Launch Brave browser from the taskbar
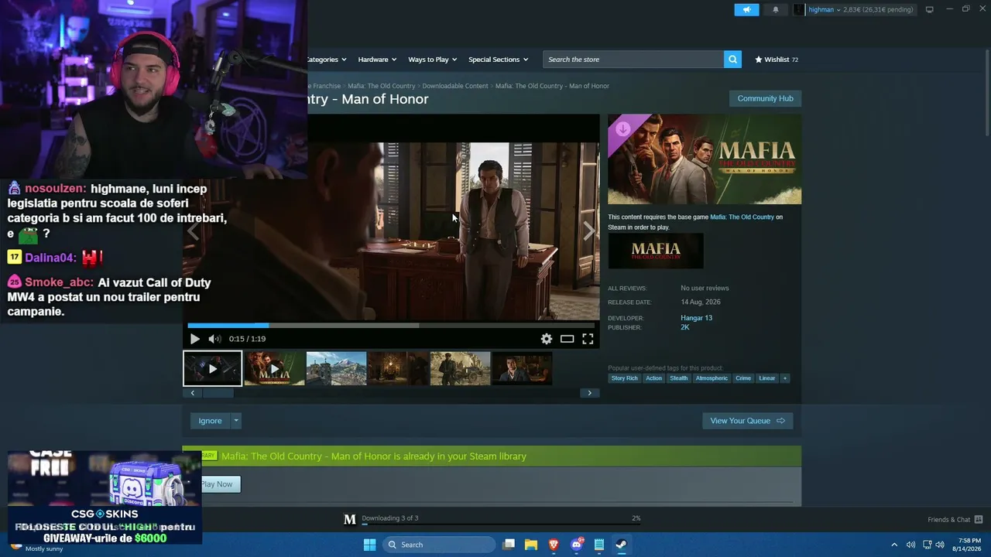Image resolution: width=991 pixels, height=557 pixels. coord(554,545)
